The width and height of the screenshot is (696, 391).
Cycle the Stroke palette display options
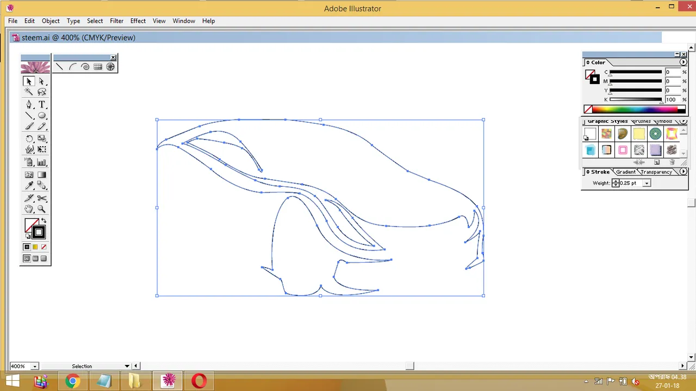(588, 172)
